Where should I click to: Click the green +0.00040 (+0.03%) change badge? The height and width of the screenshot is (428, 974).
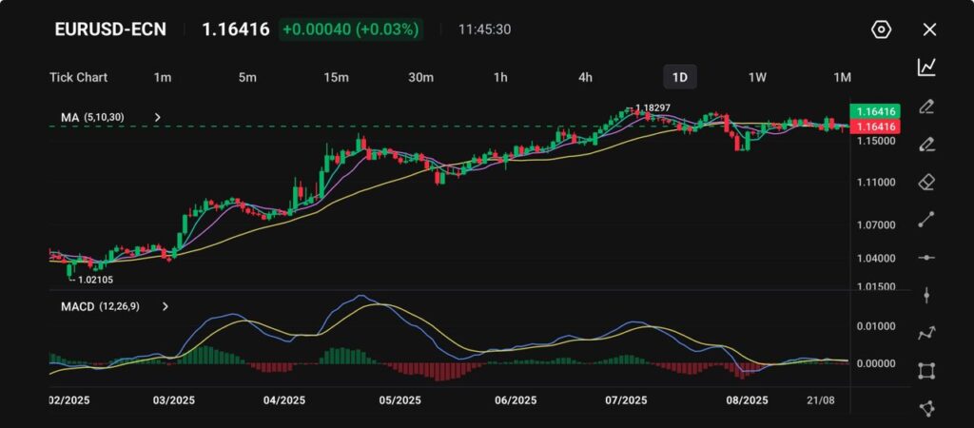(350, 29)
